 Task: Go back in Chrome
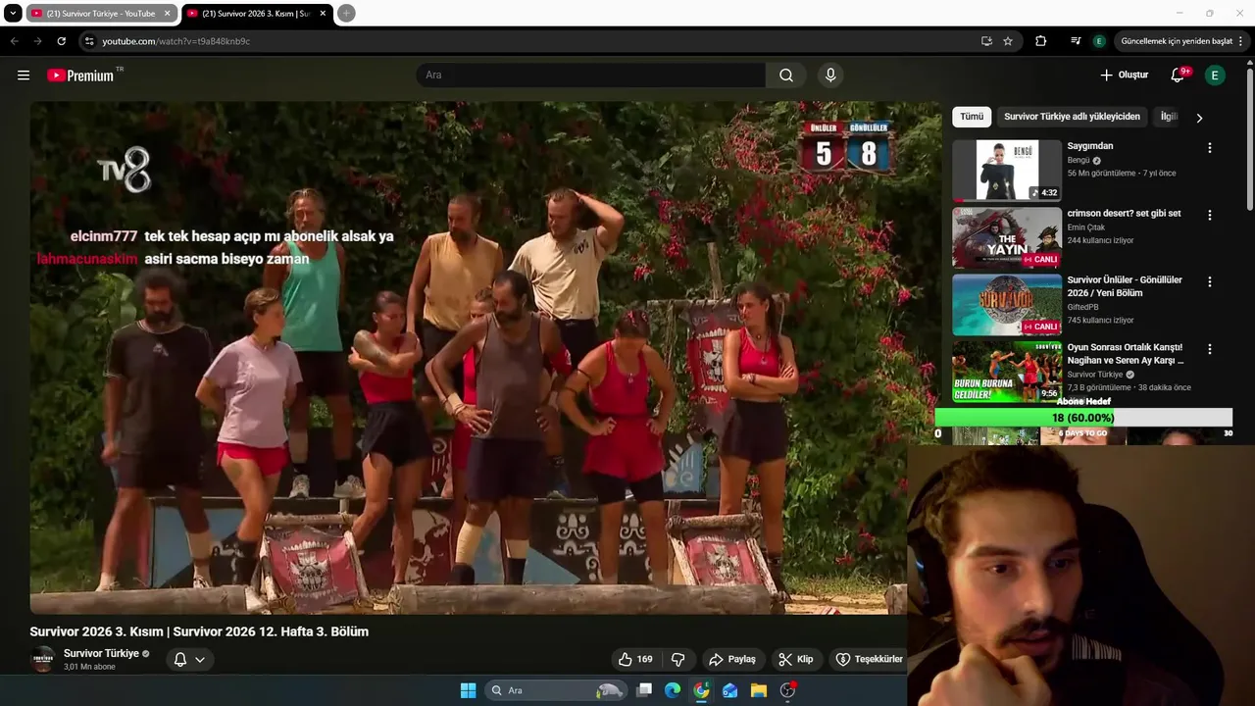(x=14, y=41)
